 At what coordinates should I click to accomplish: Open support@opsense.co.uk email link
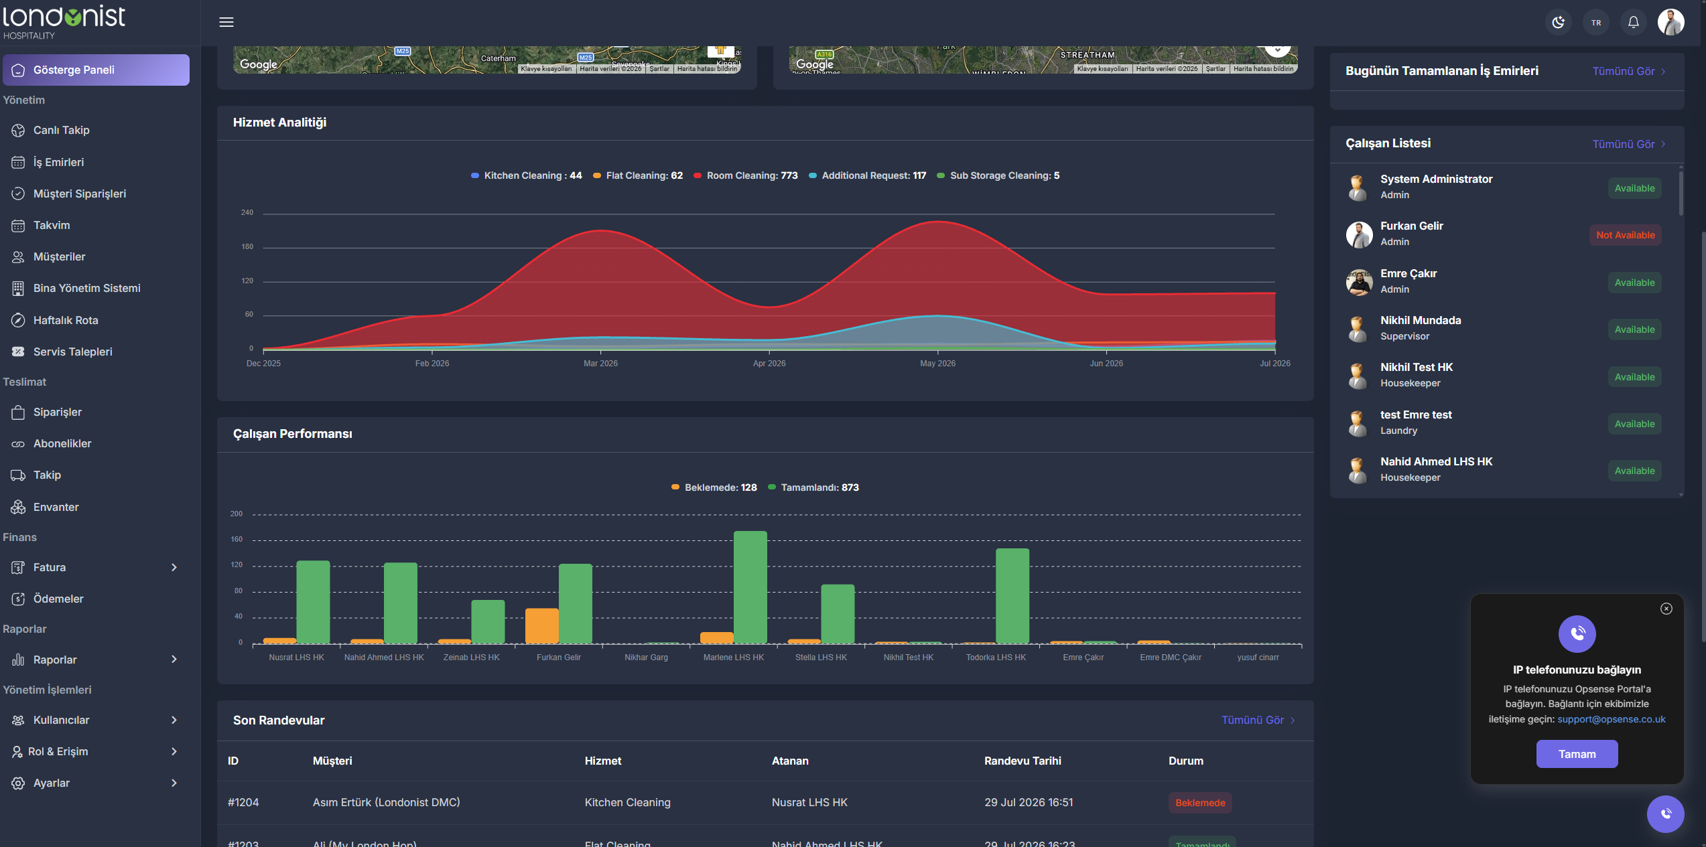click(1611, 719)
